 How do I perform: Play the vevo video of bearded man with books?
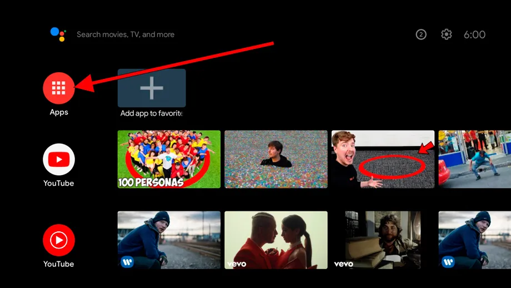(x=383, y=240)
